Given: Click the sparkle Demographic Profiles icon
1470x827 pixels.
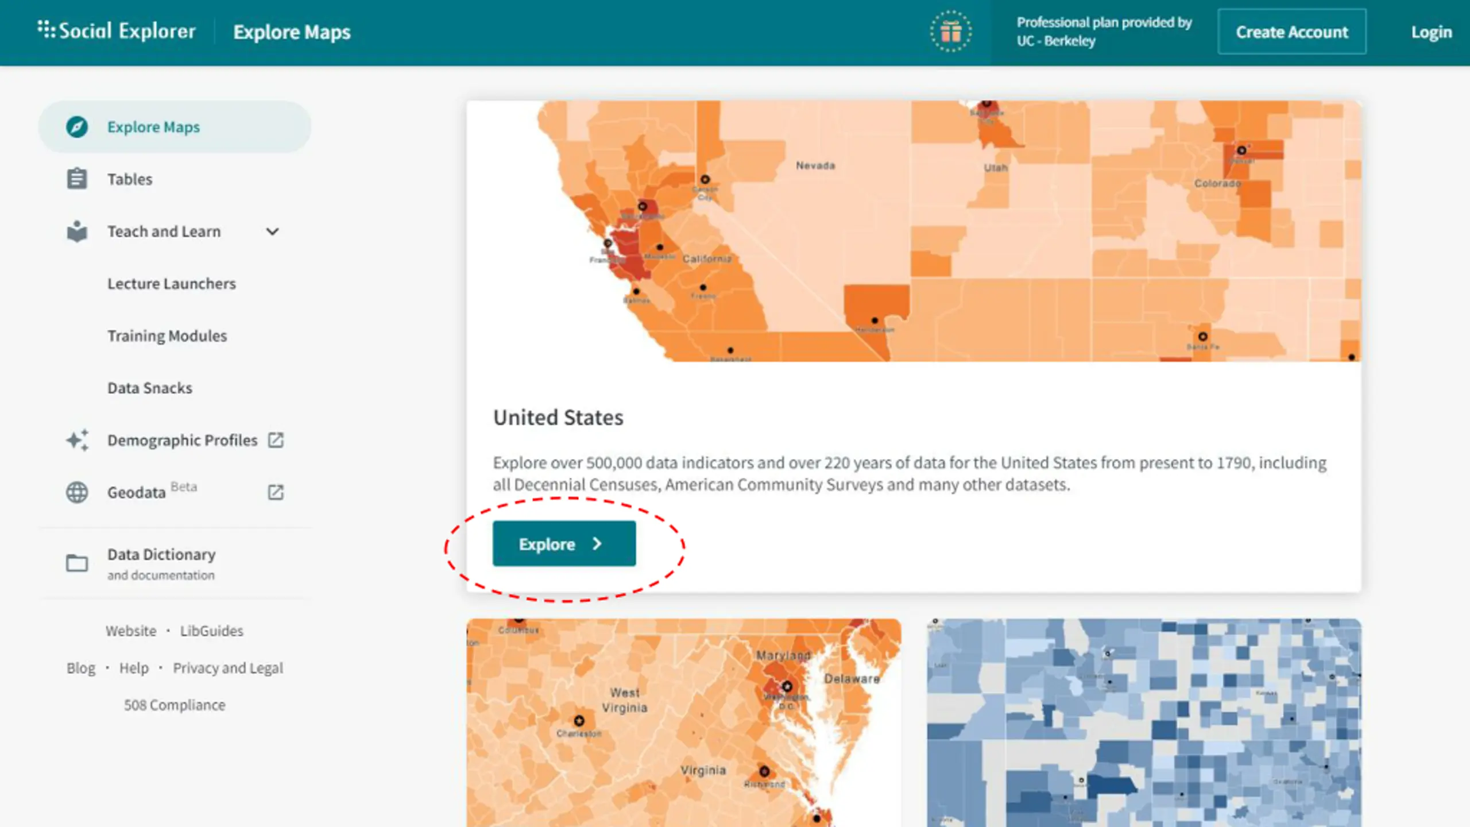Looking at the screenshot, I should click(77, 440).
